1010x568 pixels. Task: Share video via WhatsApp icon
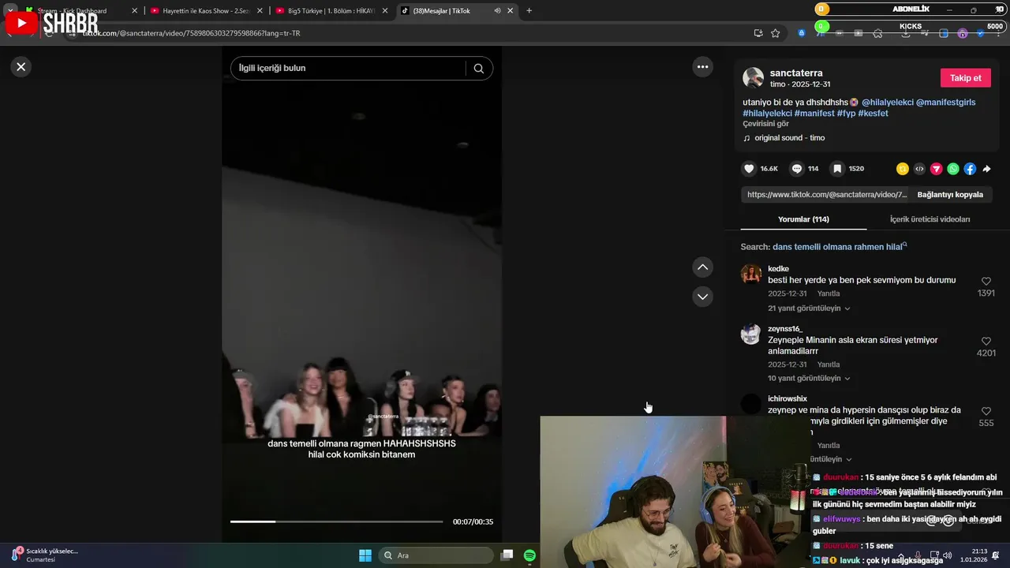[953, 169]
